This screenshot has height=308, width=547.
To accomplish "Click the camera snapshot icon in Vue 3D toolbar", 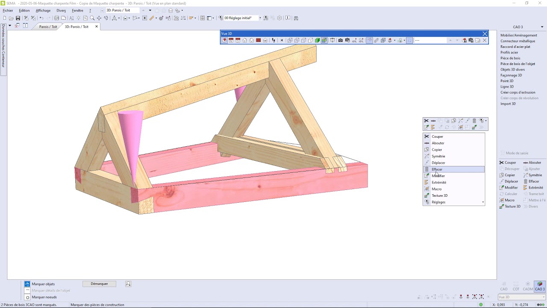I will 340,40.
